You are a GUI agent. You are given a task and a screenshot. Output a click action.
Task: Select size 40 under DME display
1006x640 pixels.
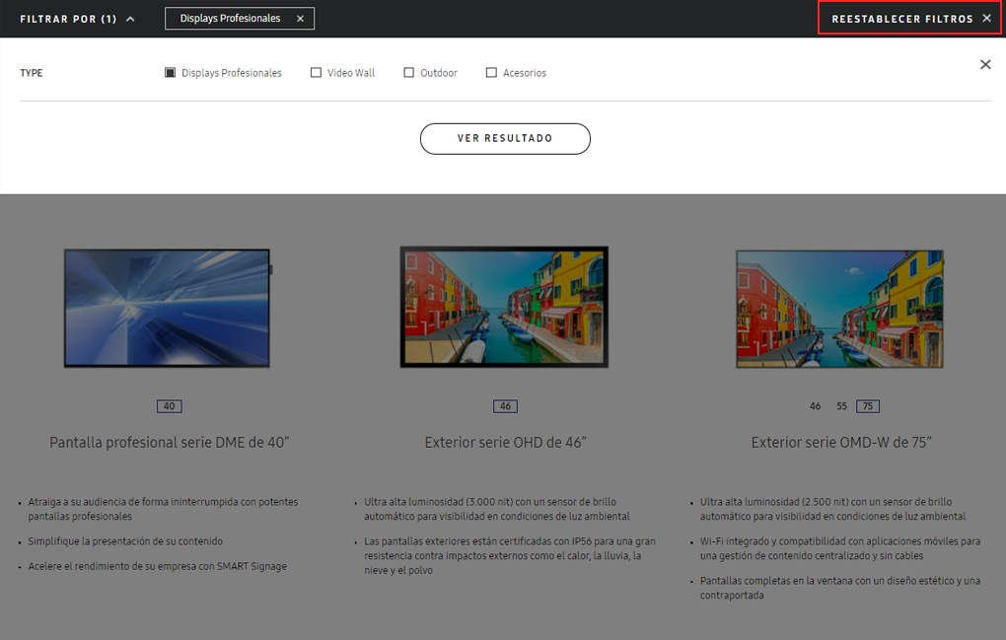click(x=170, y=406)
